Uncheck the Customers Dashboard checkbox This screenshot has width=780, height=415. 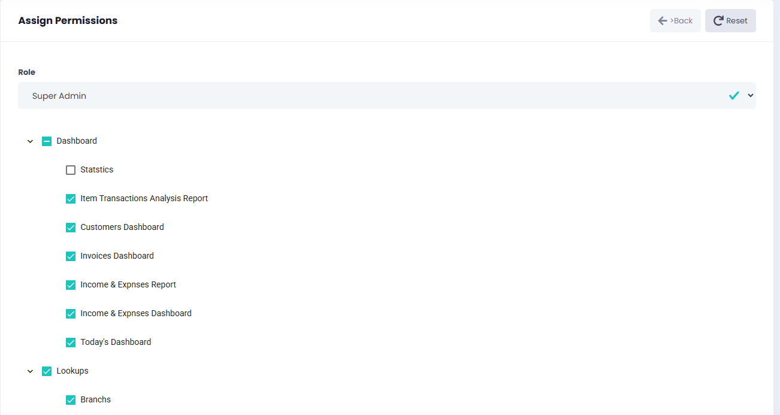click(71, 228)
